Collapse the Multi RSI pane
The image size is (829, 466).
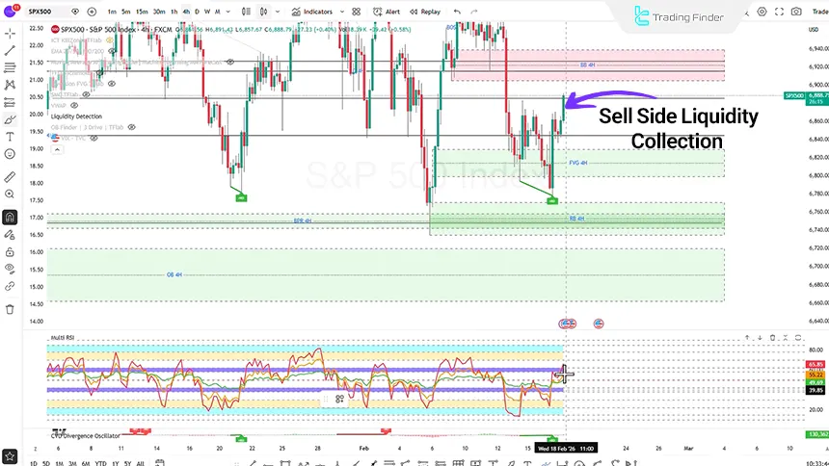click(785, 338)
